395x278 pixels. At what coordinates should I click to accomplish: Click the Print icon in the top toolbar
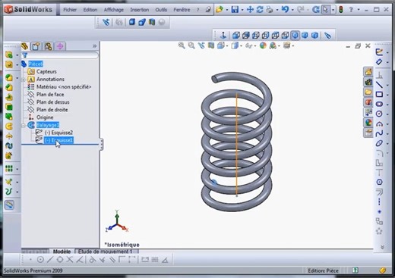tap(270, 10)
